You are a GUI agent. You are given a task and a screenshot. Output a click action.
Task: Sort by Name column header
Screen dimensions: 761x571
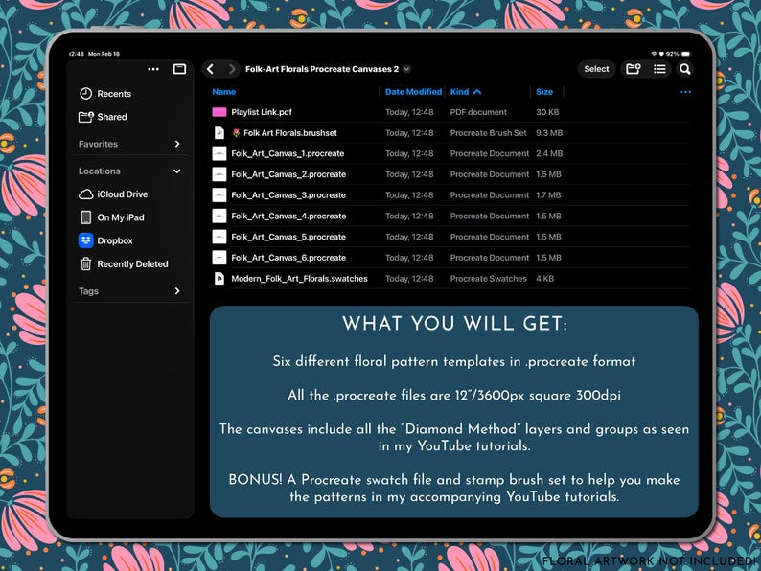tap(223, 92)
